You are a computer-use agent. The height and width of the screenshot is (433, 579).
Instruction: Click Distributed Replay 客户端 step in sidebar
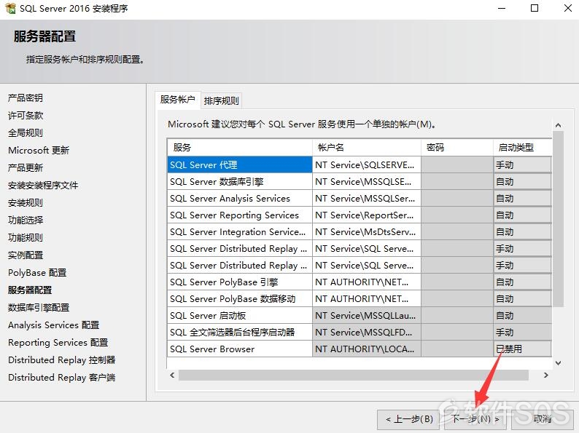[62, 378]
